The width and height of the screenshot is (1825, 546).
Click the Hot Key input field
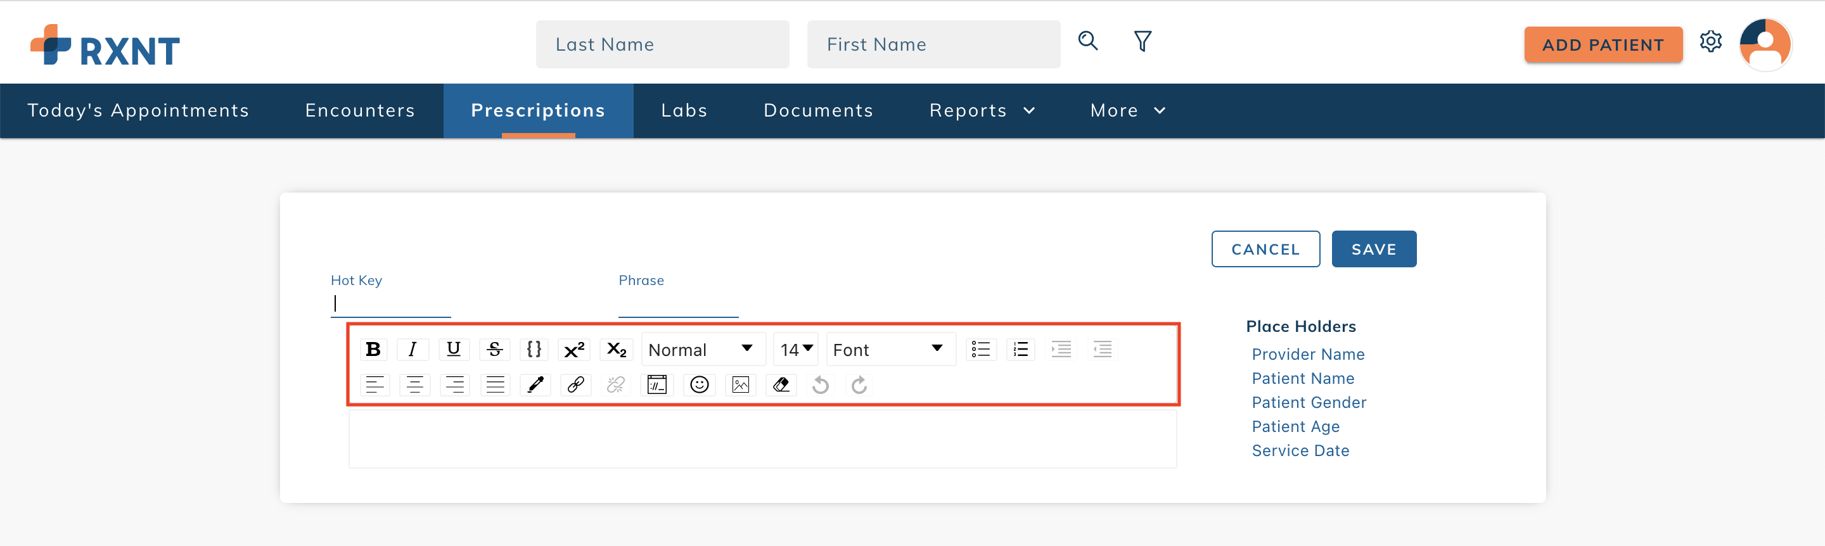(x=390, y=304)
